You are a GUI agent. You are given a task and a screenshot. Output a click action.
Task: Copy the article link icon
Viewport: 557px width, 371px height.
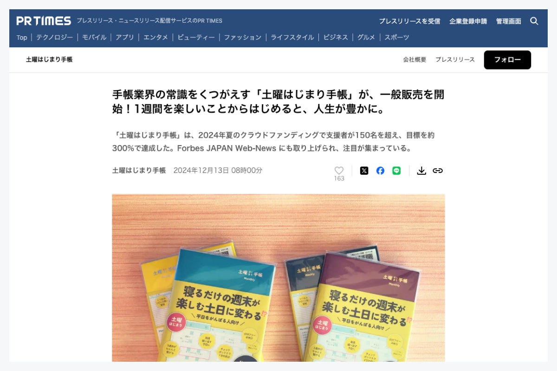point(438,171)
